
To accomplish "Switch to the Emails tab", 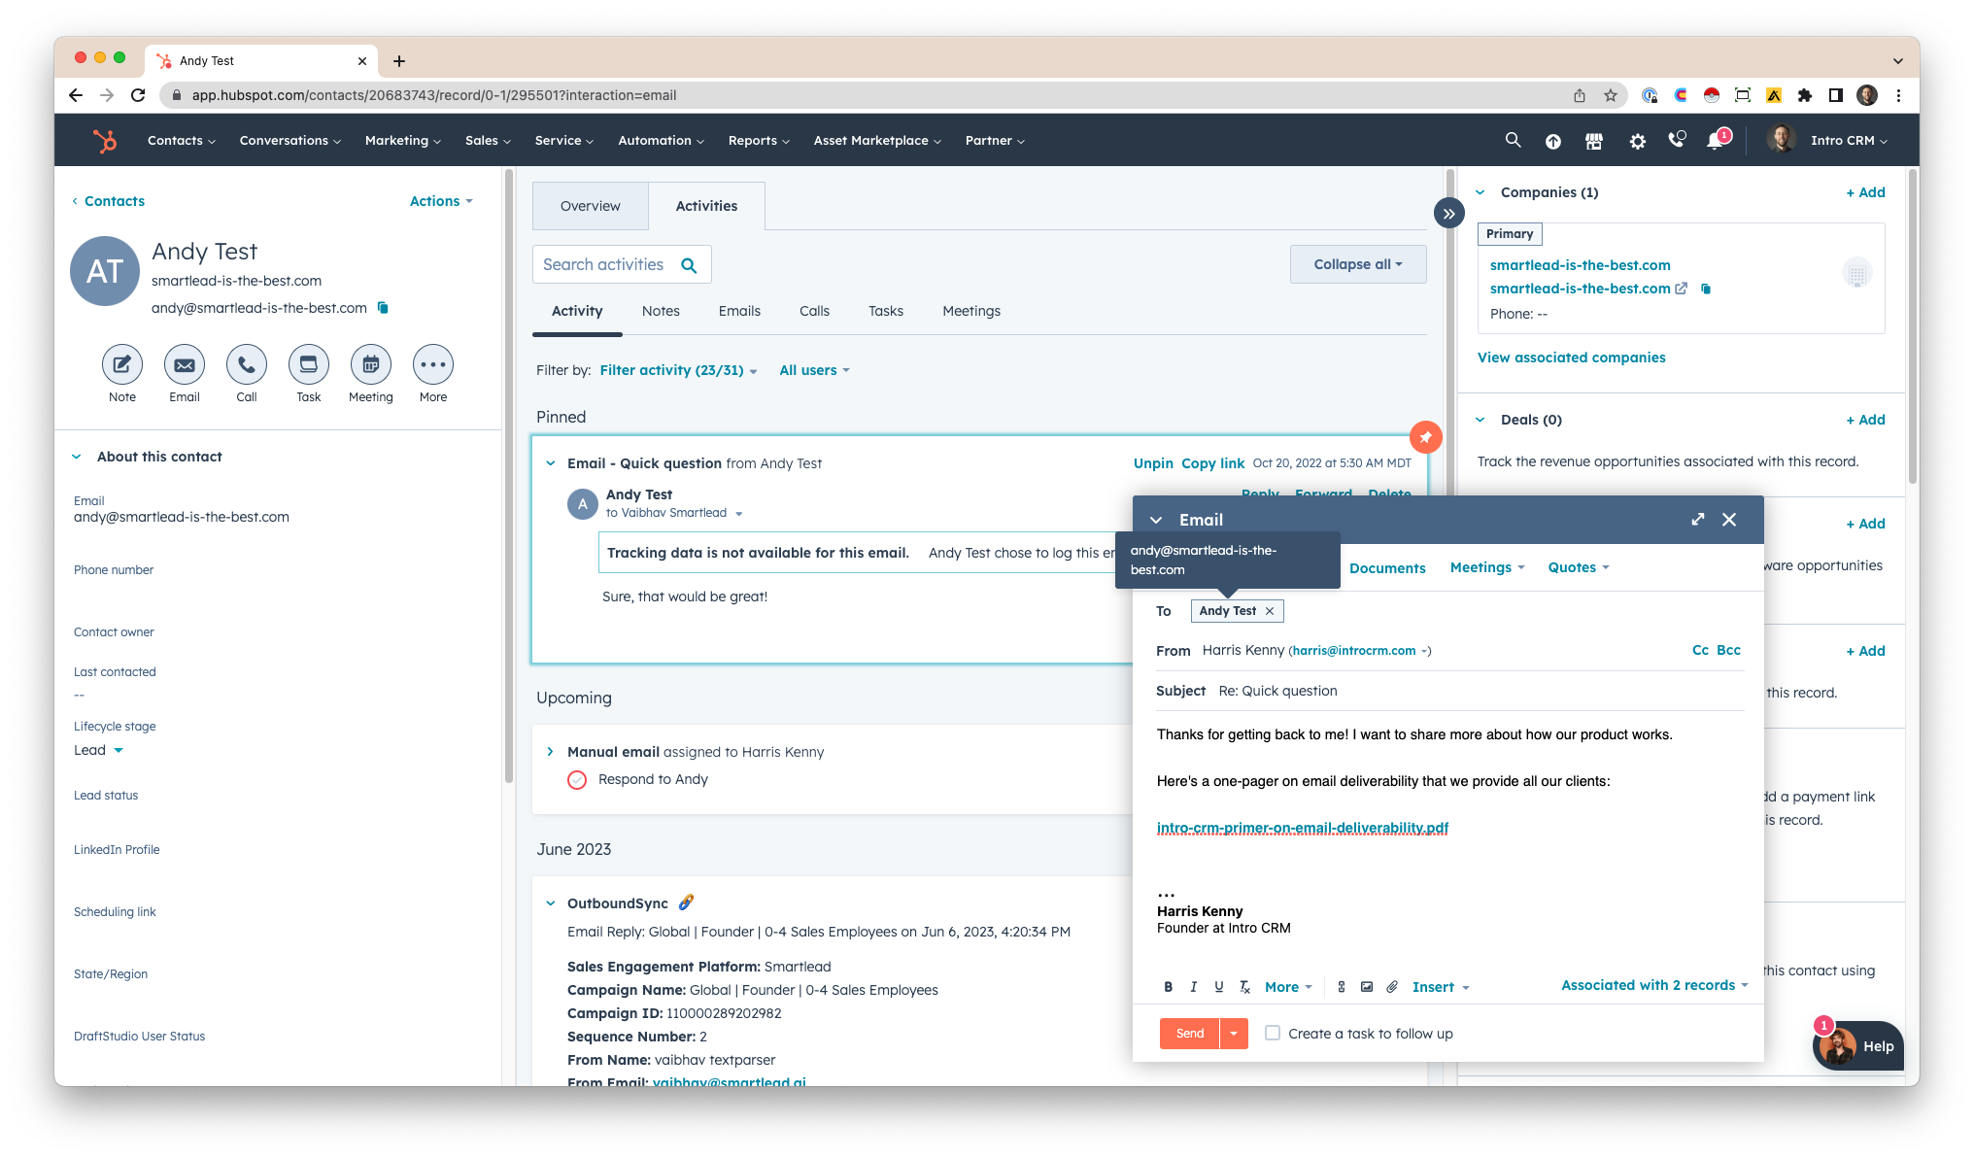I will [x=739, y=310].
